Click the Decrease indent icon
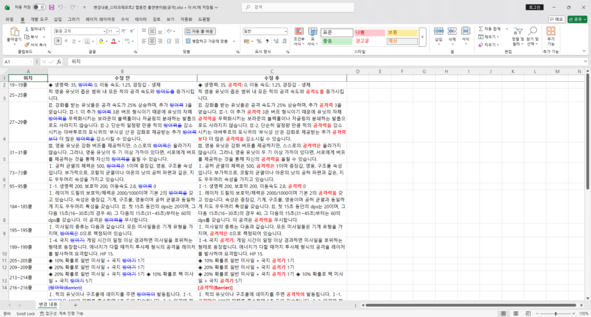 point(169,41)
